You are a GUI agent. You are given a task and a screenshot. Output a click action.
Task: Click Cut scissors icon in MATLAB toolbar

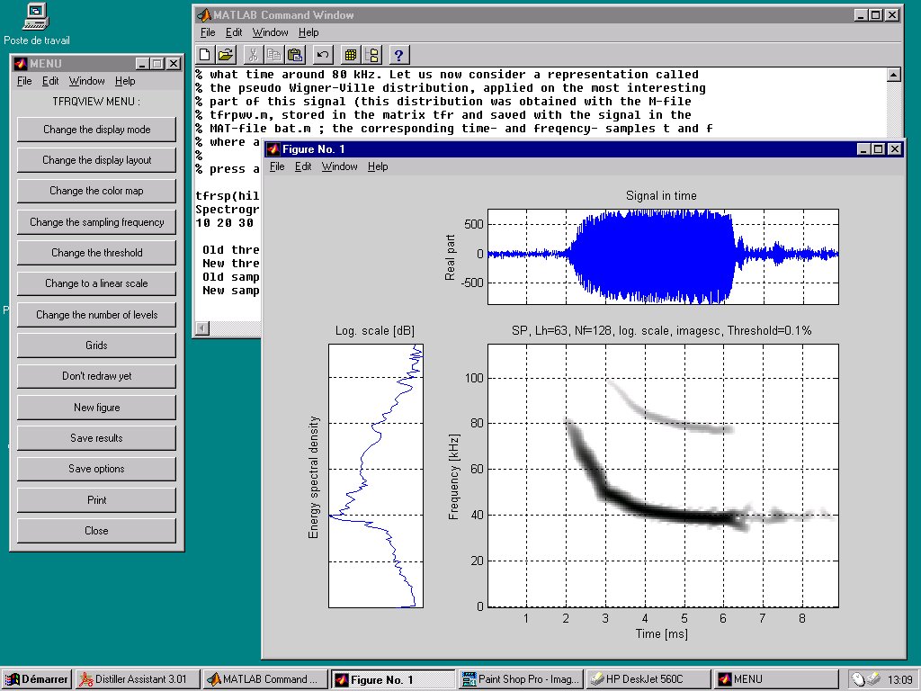(253, 55)
